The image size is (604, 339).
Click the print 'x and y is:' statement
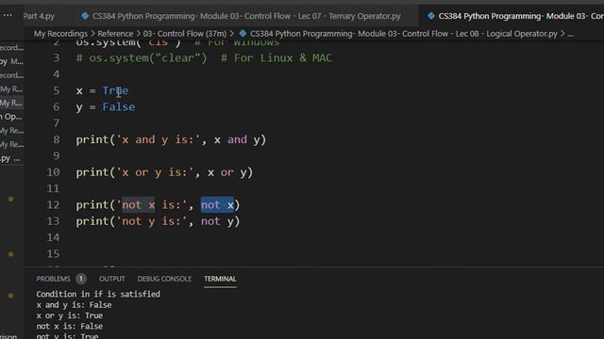[171, 139]
